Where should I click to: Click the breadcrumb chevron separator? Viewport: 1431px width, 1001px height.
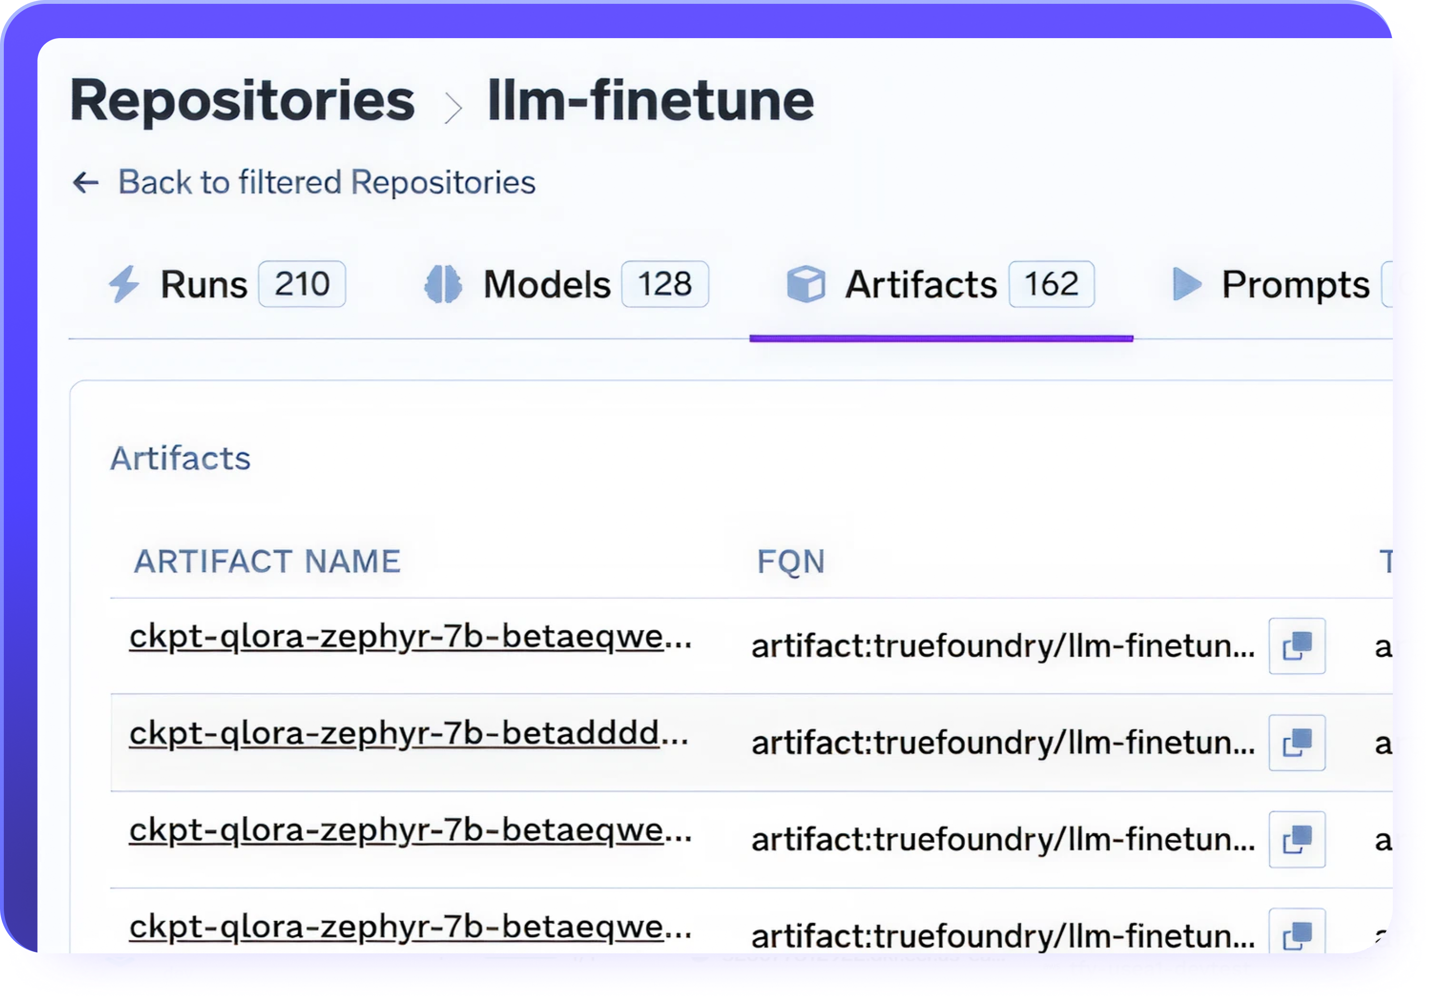453,108
